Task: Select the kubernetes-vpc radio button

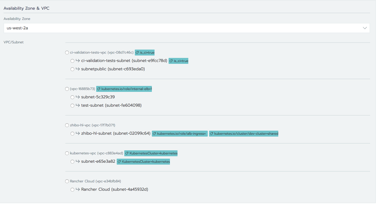Action: point(67,153)
